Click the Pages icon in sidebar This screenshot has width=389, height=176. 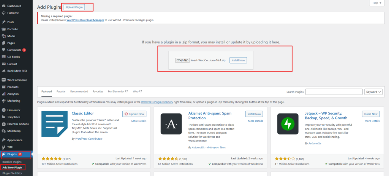click(x=3, y=43)
